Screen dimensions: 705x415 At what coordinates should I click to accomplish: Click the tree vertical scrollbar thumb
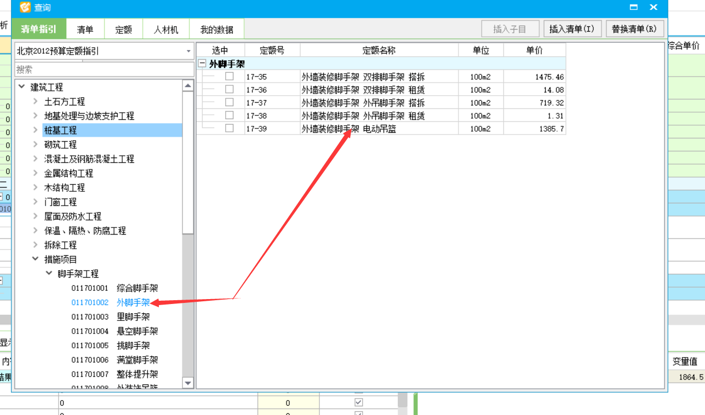(x=188, y=163)
